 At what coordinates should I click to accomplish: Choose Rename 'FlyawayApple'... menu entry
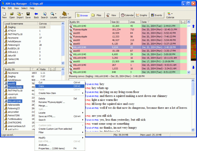[x=60, y=102]
